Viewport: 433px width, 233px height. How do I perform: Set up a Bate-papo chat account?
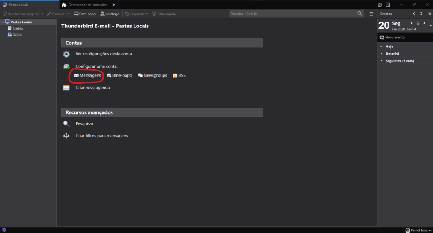119,75
